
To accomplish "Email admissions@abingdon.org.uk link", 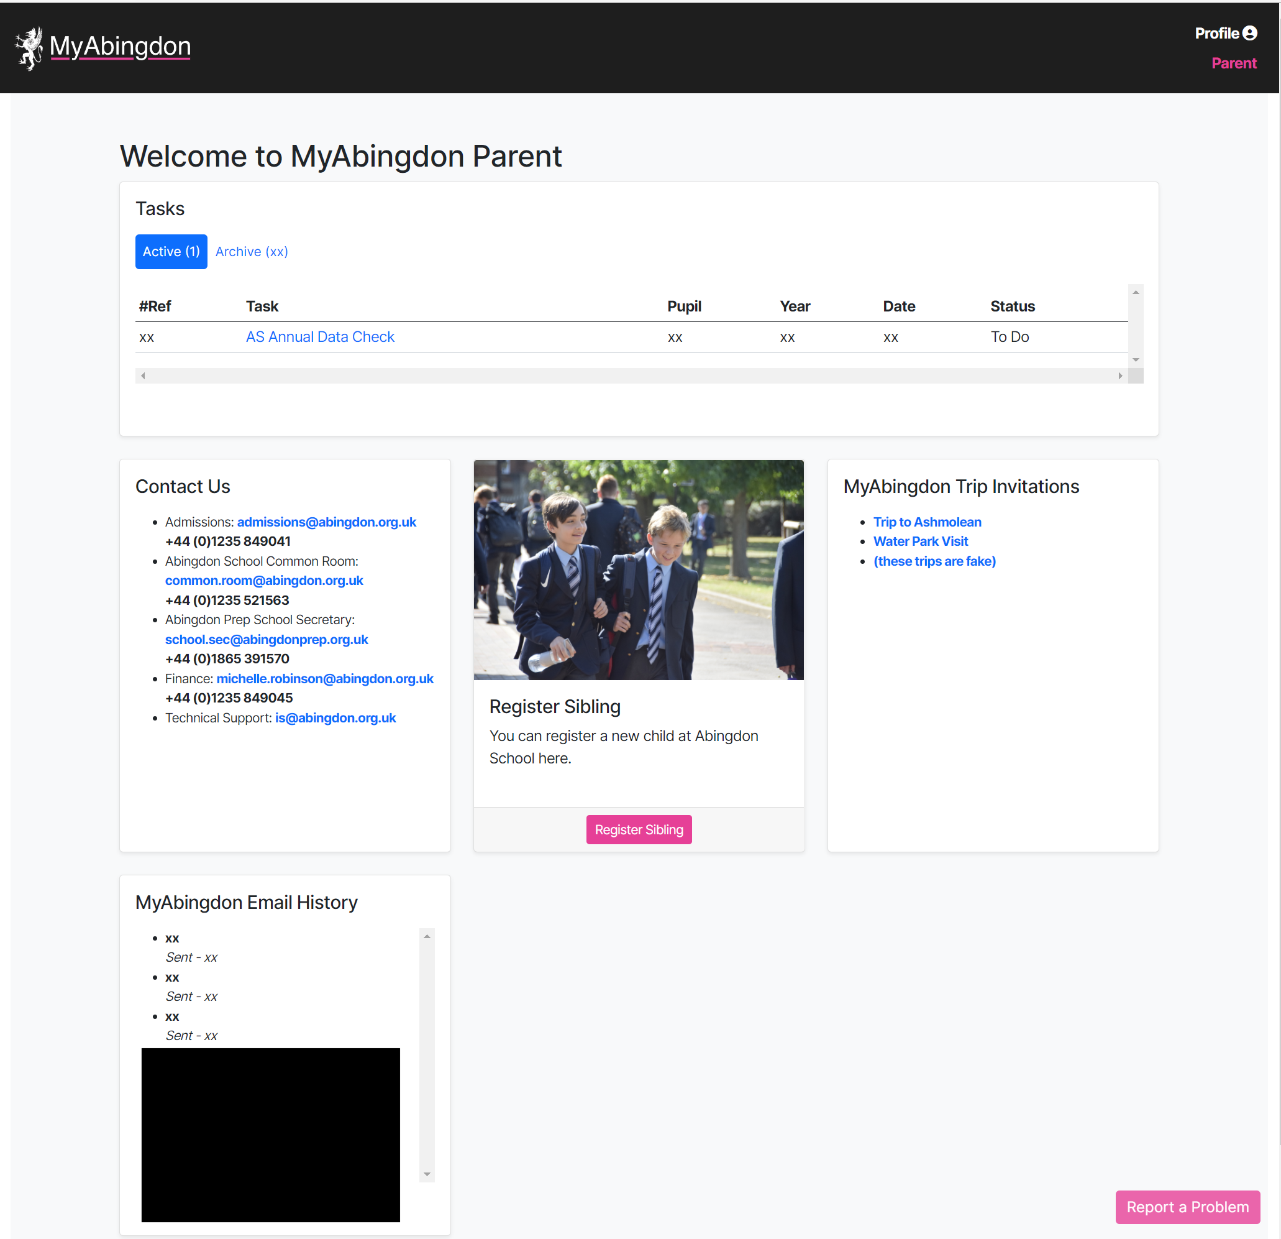I will 326,522.
